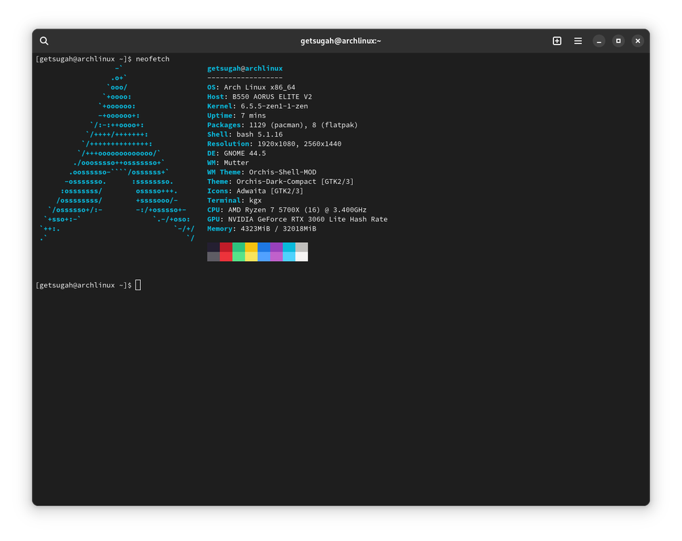
Task: Click the dark red color block, top row
Action: coord(226,247)
